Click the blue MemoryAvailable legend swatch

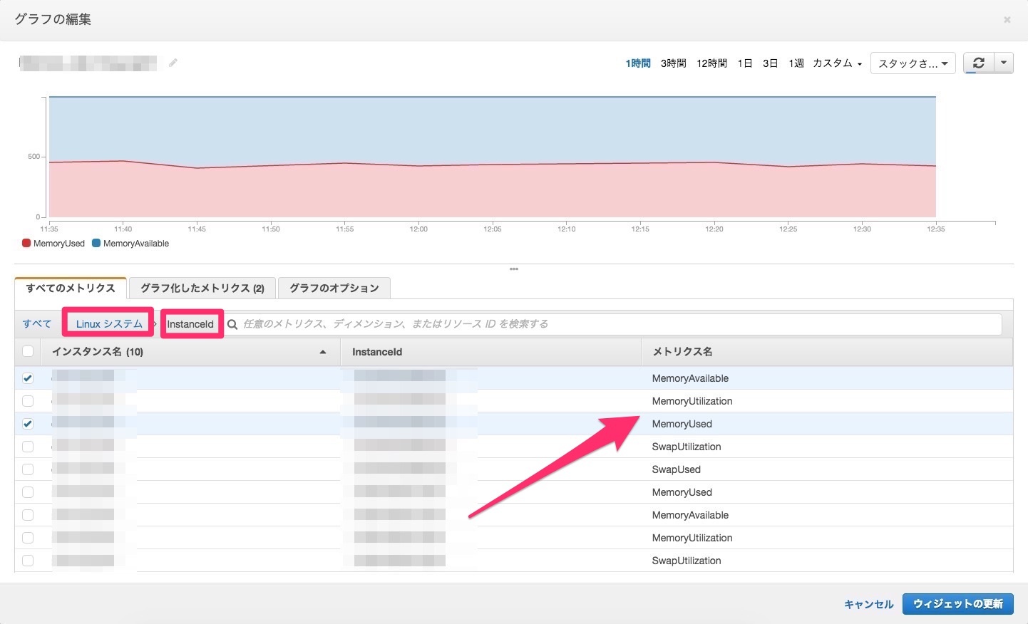coord(96,244)
